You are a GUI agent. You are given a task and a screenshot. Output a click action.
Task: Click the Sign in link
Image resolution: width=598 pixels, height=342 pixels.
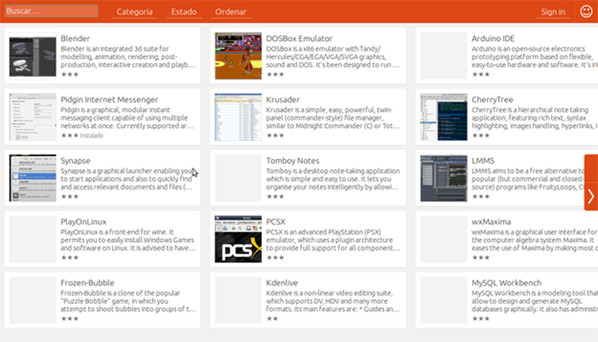pos(553,11)
